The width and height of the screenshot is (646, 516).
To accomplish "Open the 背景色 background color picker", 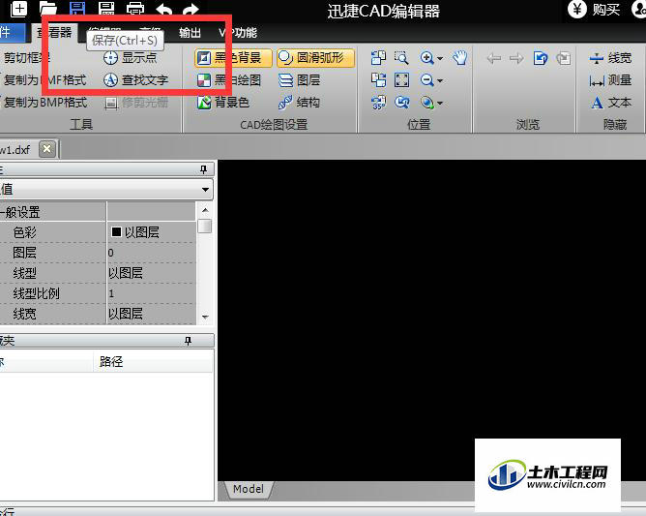I will tap(223, 102).
